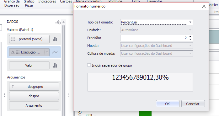This screenshot has width=219, height=116.
Task: Expand the Execução item dropdown arrow
Action: (x=47, y=52)
